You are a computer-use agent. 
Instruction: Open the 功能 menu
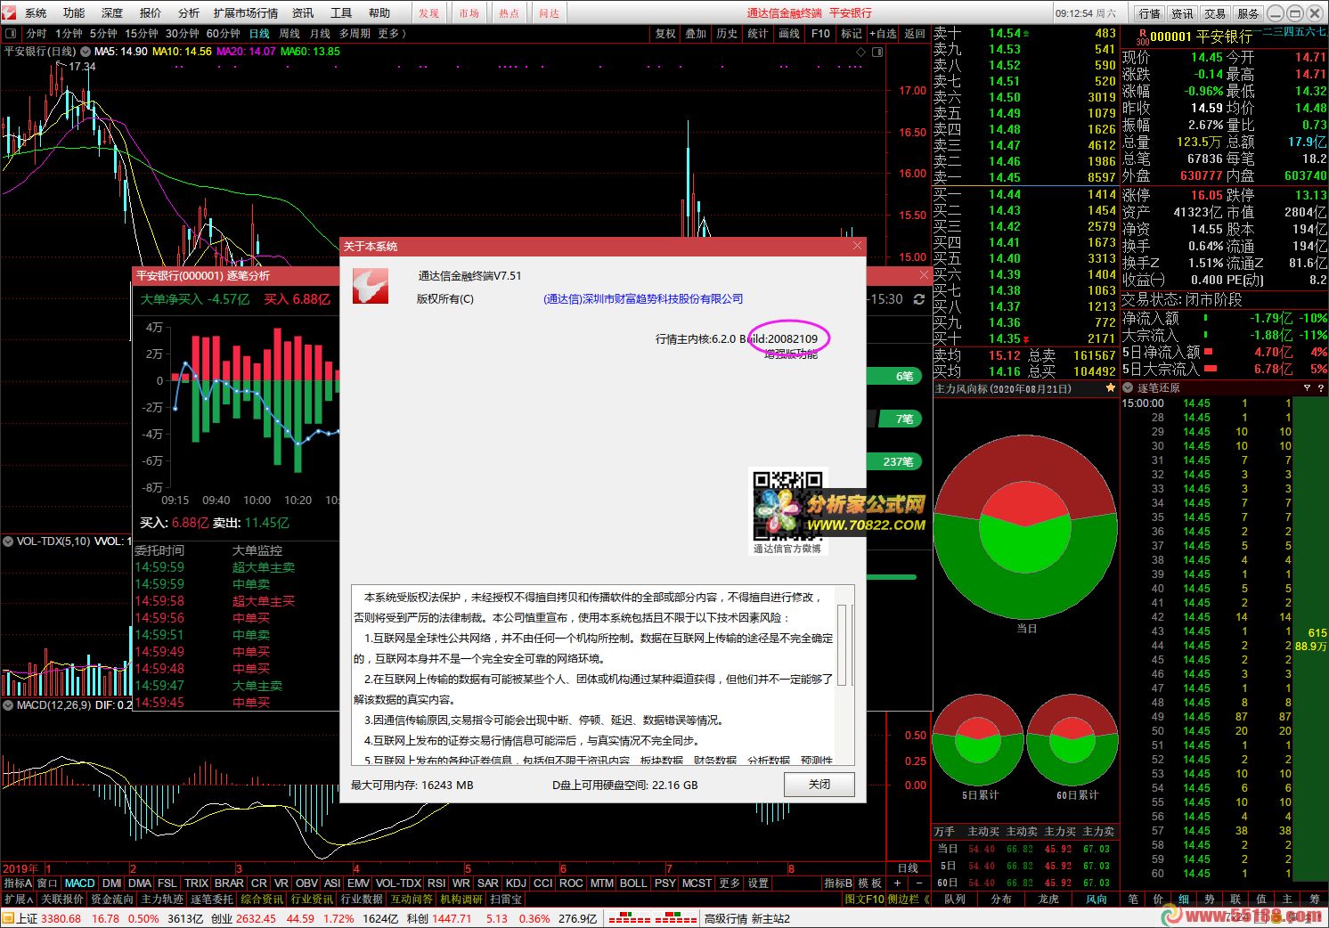74,13
